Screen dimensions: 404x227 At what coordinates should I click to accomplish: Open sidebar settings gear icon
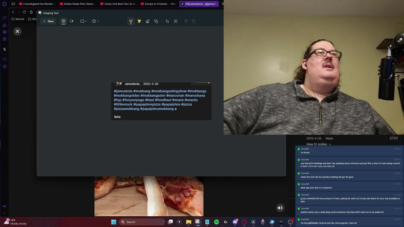(x=4, y=67)
